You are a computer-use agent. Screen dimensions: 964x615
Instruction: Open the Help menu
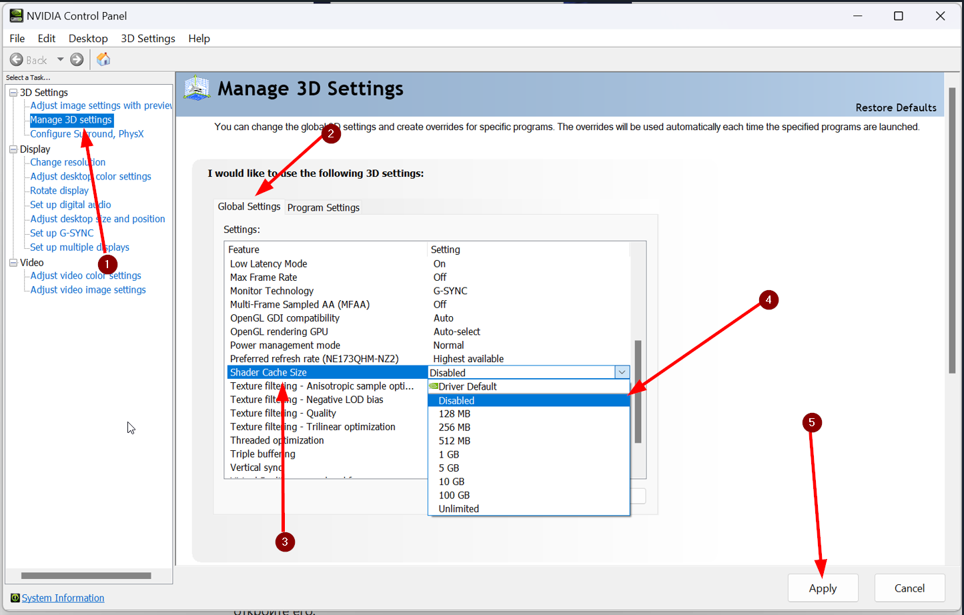pyautogui.click(x=199, y=39)
